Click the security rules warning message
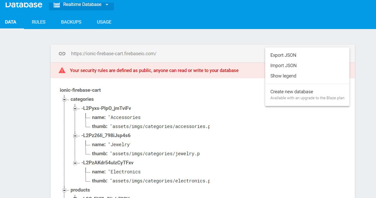This screenshot has width=376, height=198. click(154, 70)
